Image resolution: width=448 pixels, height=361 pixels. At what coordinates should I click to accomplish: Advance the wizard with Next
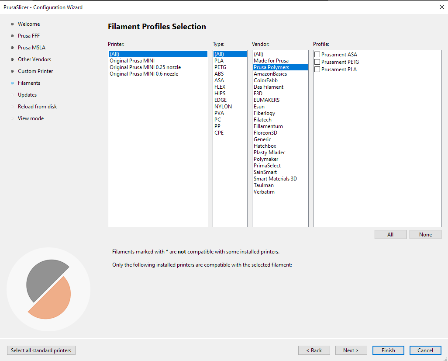click(351, 351)
